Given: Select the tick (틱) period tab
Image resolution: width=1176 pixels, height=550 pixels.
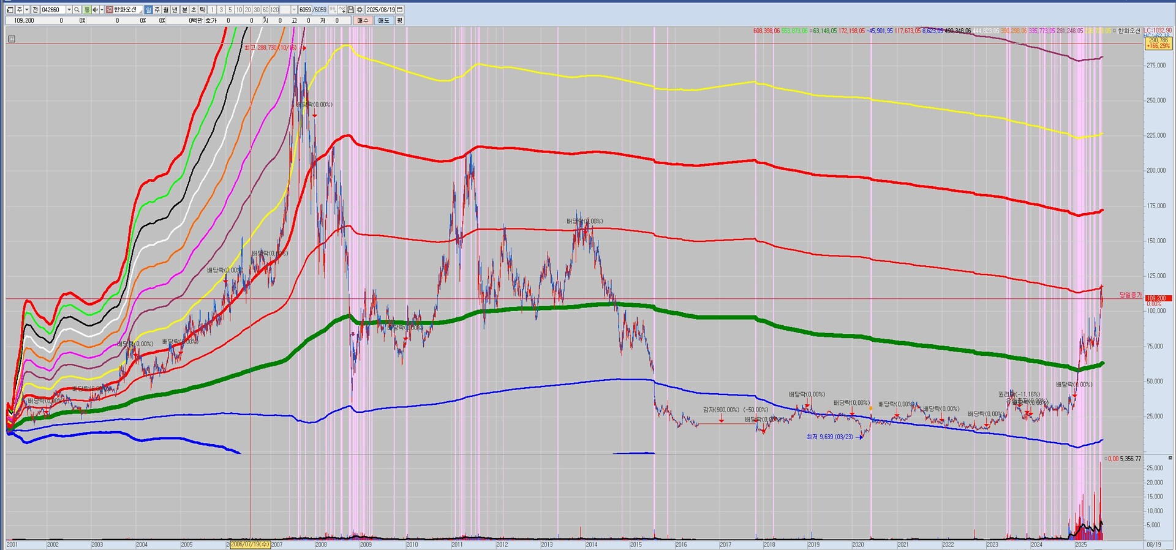Looking at the screenshot, I should 202,10.
